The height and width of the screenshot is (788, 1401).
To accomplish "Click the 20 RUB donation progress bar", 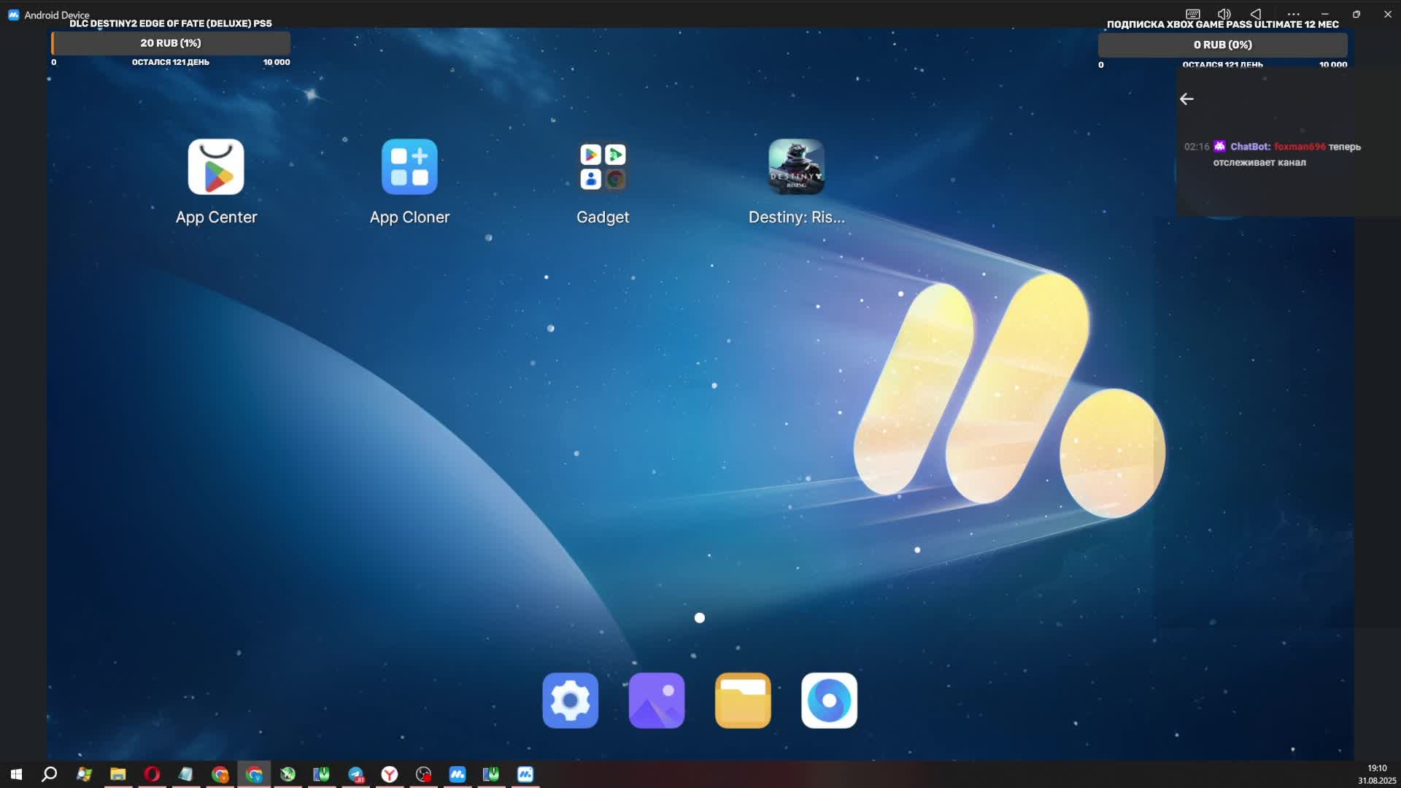I will point(171,43).
